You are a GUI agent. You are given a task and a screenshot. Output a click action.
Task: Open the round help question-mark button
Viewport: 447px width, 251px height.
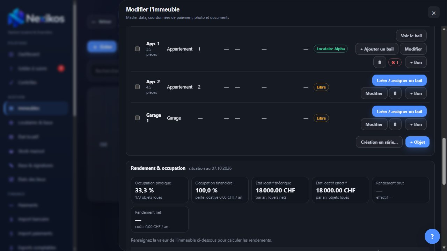432,236
